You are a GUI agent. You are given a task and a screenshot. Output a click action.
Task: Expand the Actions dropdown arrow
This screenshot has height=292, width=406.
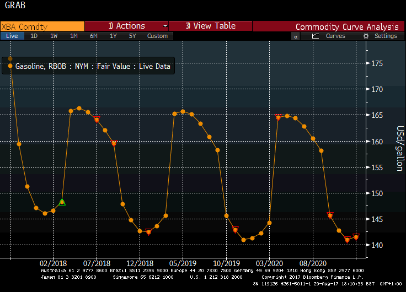coord(165,26)
